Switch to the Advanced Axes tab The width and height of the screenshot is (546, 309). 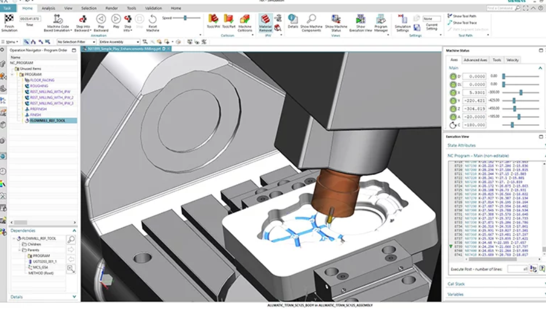(x=476, y=60)
